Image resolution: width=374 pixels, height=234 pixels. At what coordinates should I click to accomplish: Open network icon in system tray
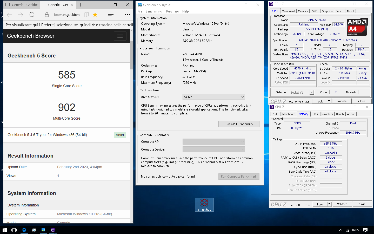click(x=348, y=230)
